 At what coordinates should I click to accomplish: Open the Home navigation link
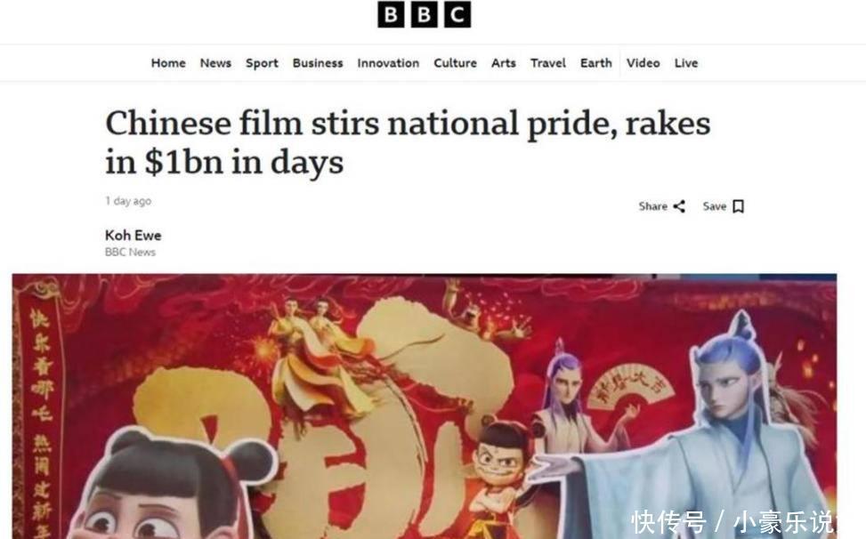click(x=168, y=63)
